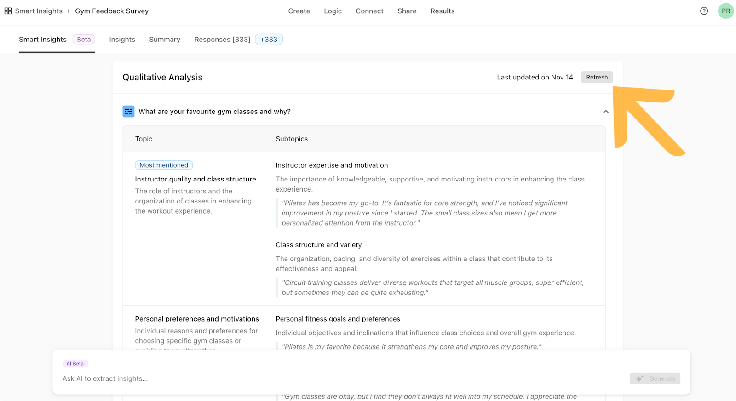
Task: Open the Share menu item
Action: click(407, 11)
